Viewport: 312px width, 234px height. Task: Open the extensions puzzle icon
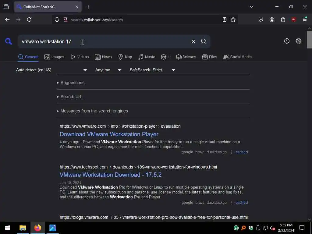pos(283,19)
